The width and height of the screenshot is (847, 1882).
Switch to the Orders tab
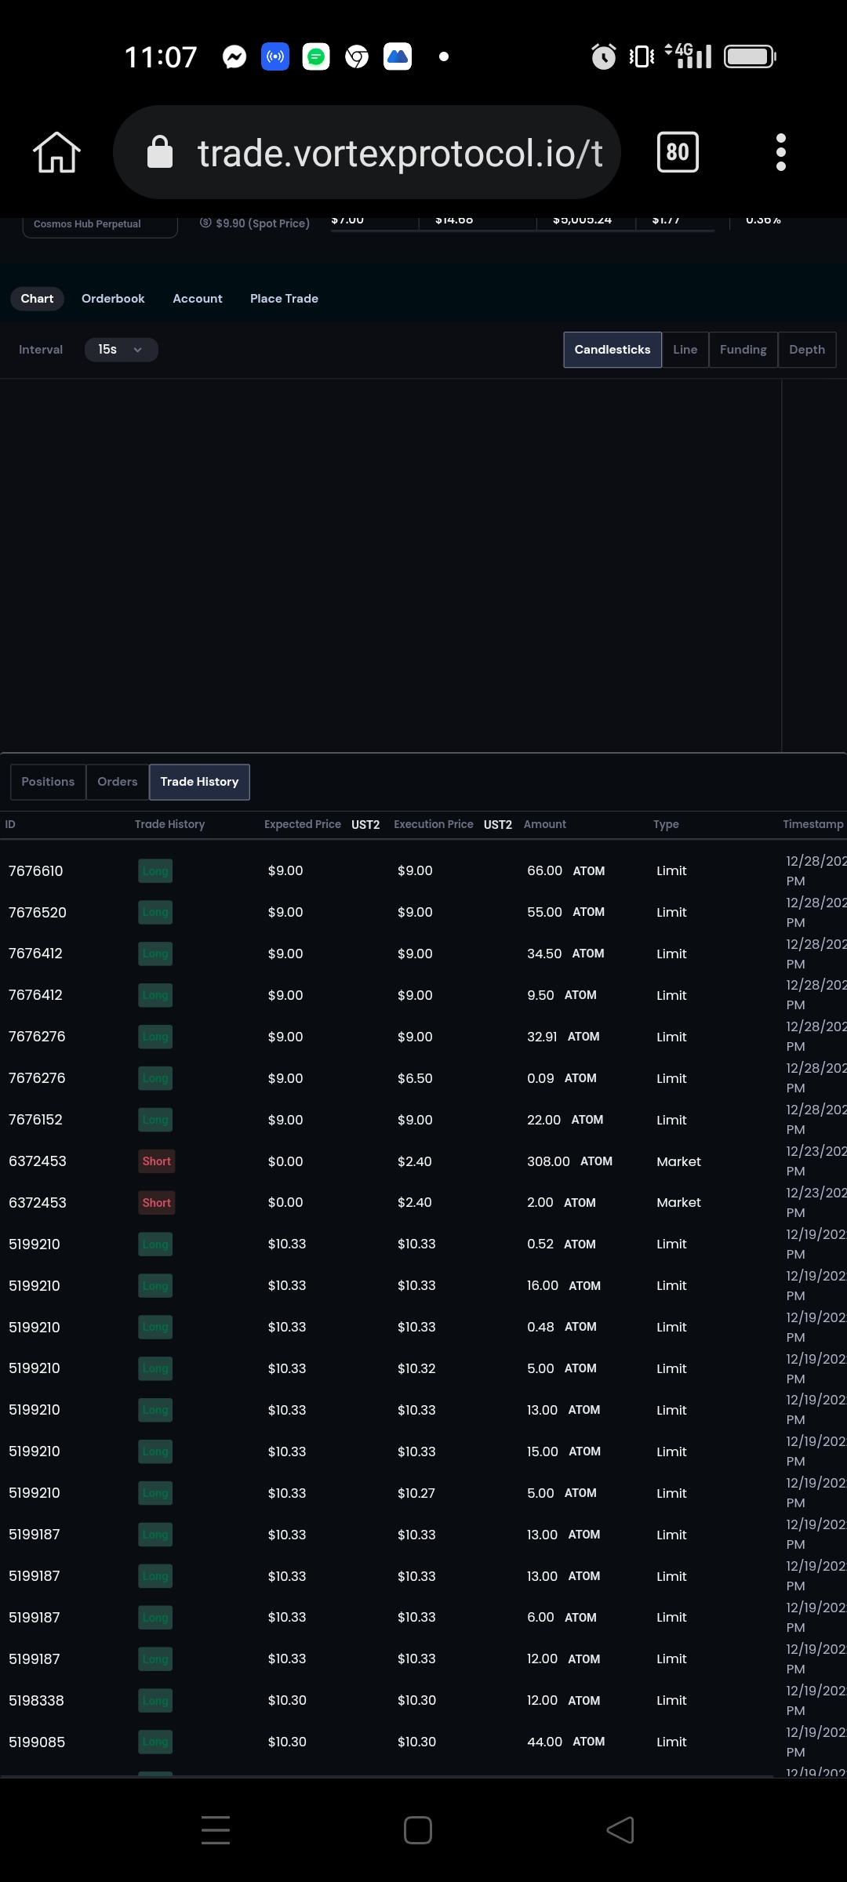pos(118,782)
